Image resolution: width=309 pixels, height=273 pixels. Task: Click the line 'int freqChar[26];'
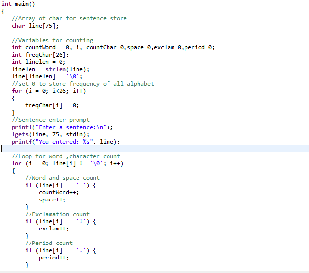[x=40, y=55]
